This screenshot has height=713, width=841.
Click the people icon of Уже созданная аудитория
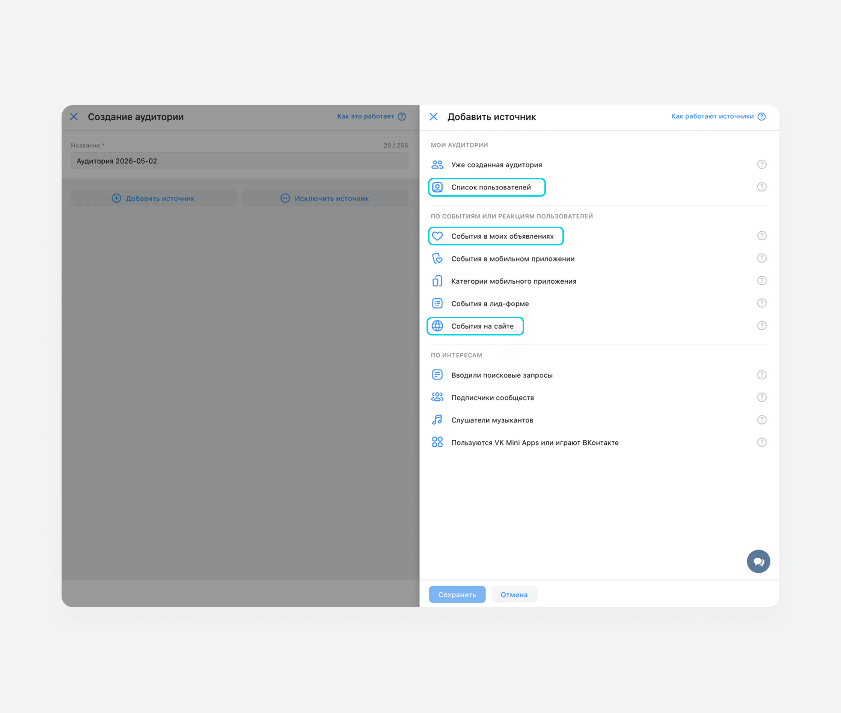coord(437,164)
